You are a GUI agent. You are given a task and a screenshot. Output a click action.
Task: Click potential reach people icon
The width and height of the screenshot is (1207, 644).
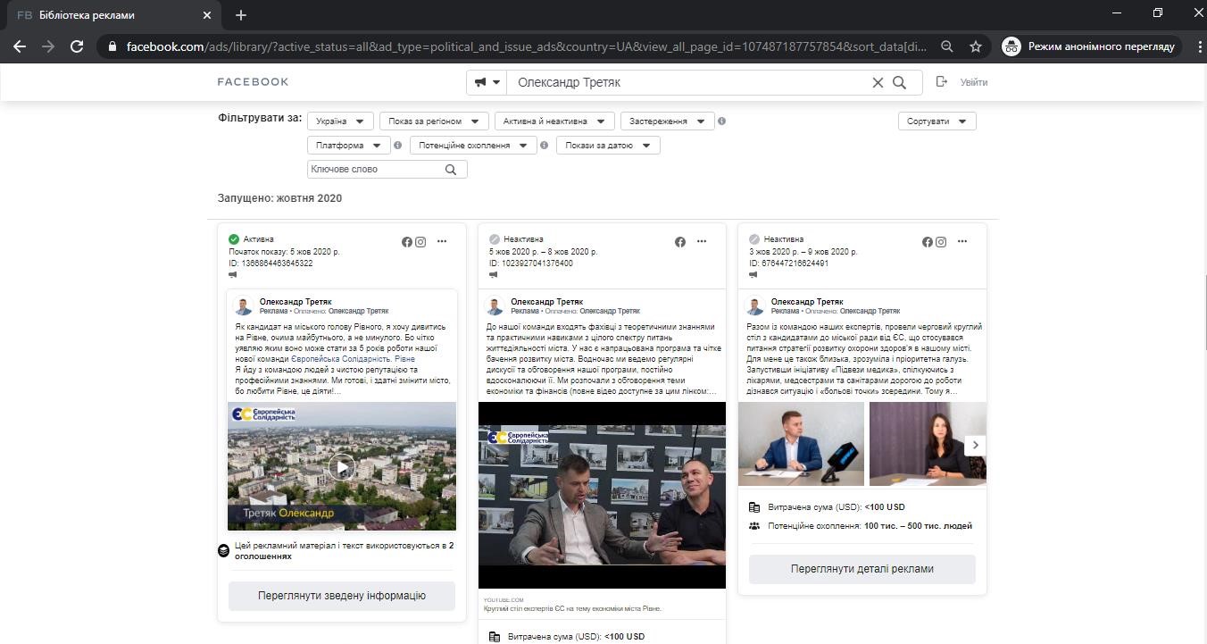coord(755,526)
